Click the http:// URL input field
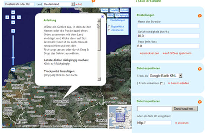Image resolution: width=205 pixels, height=134 pixels. tap(154, 123)
